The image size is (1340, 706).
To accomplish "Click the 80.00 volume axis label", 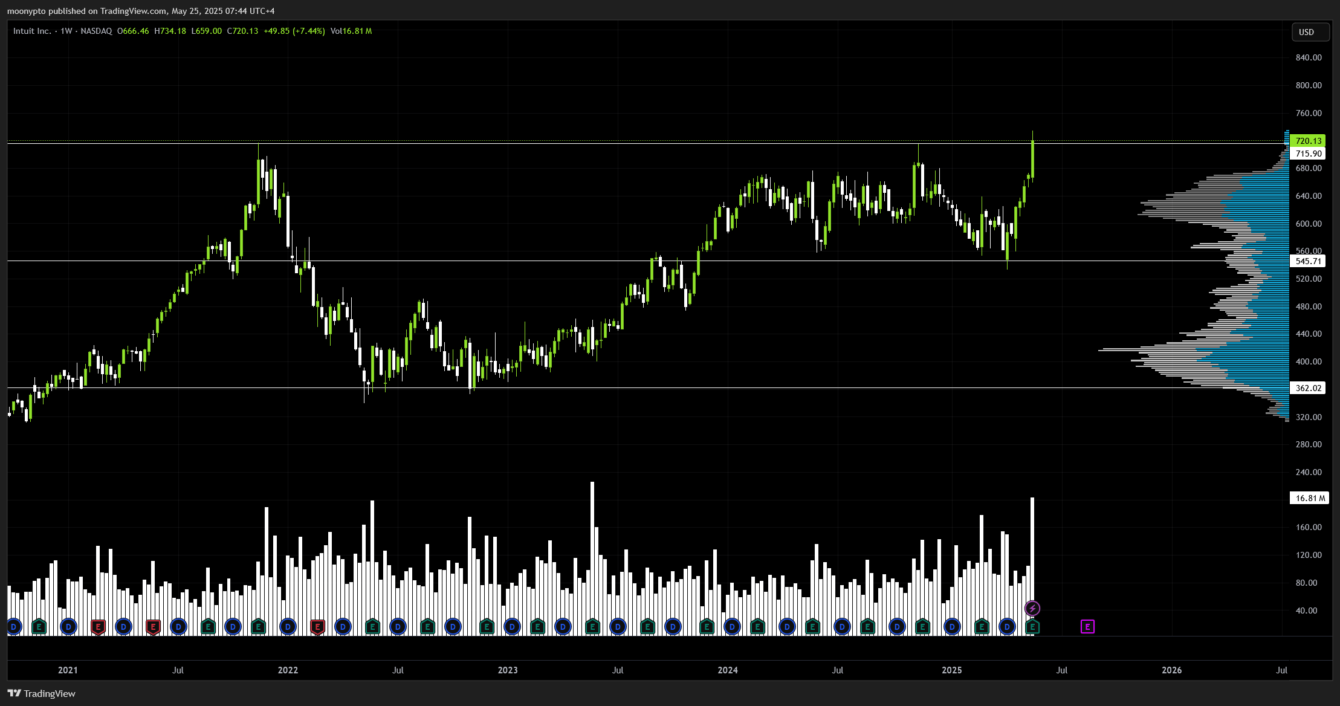I will coord(1306,583).
